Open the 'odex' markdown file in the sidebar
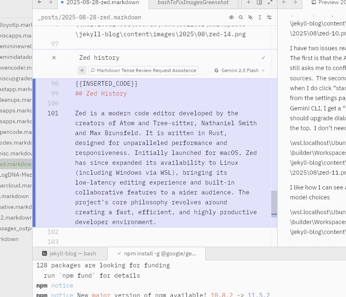The height and width of the screenshot is (297, 346). tap(16, 143)
